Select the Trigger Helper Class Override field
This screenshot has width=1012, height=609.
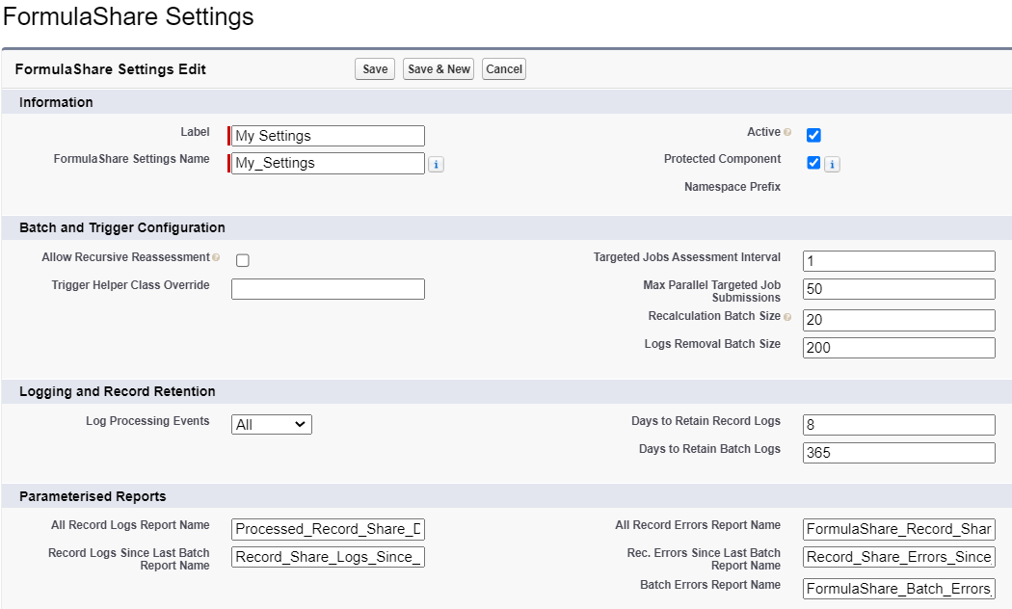tap(328, 288)
